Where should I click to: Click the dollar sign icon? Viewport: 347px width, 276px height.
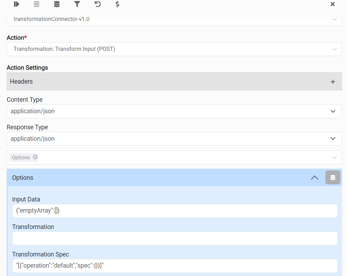click(x=117, y=4)
